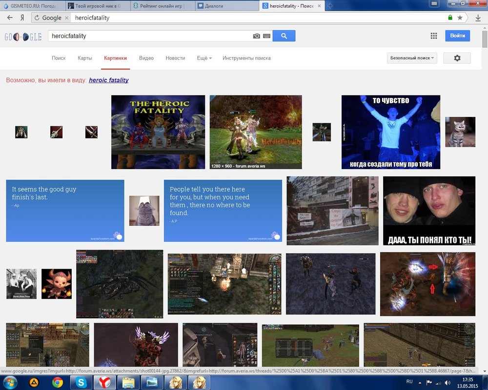This screenshot has height=390, width=488.
Task: Open the Ещё dropdown menu
Action: 204,58
